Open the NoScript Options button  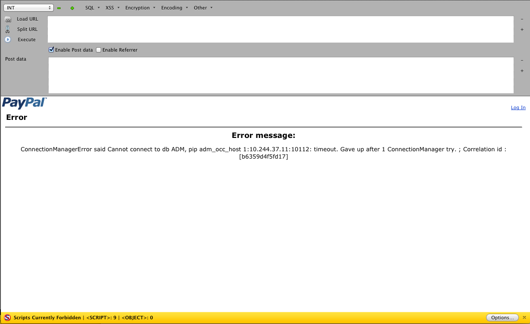pos(502,318)
